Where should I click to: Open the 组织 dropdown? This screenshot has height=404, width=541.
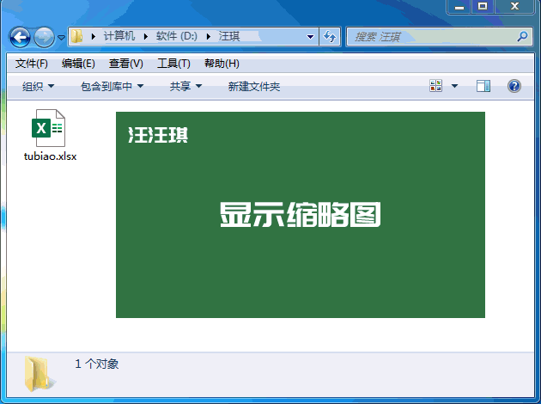[38, 86]
